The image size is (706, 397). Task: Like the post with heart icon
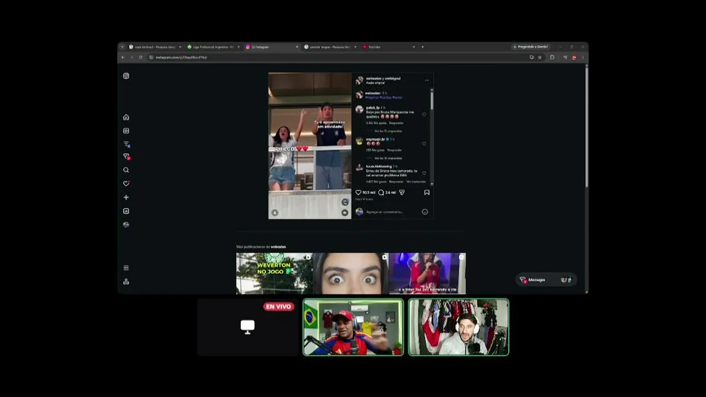359,192
